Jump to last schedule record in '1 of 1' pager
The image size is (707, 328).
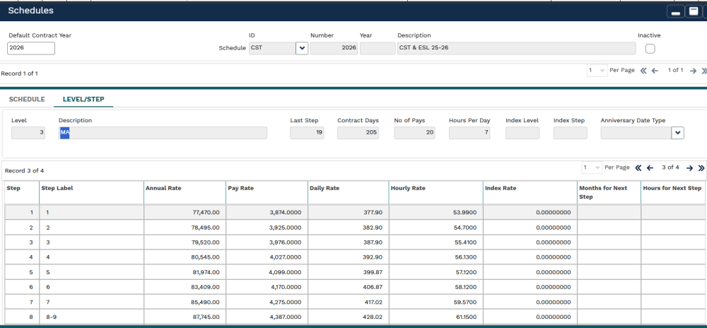click(703, 71)
